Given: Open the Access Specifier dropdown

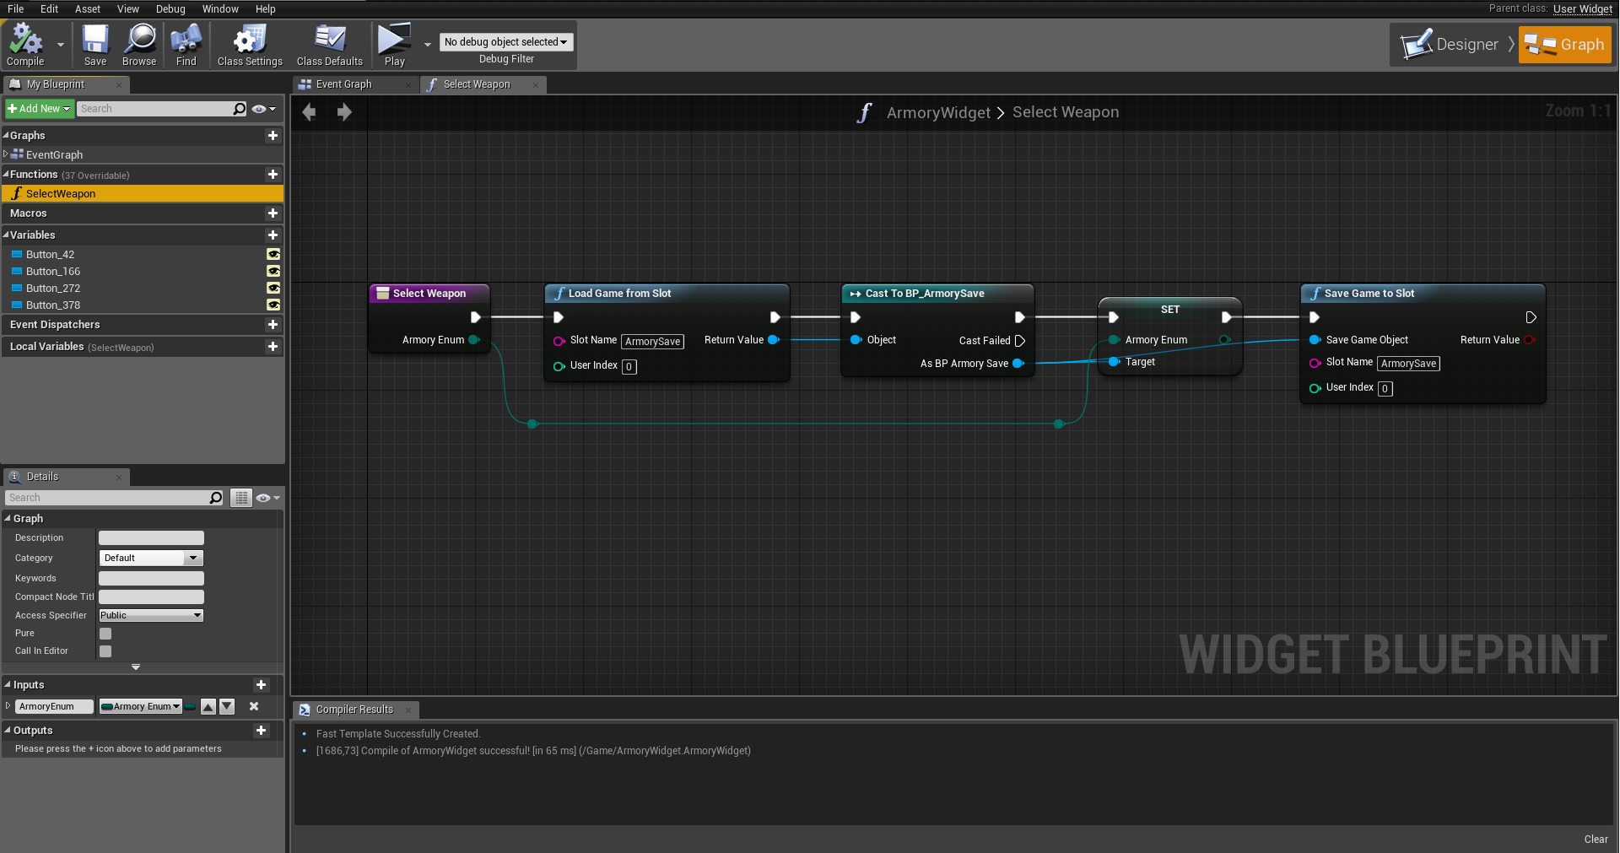Looking at the screenshot, I should 151,616.
